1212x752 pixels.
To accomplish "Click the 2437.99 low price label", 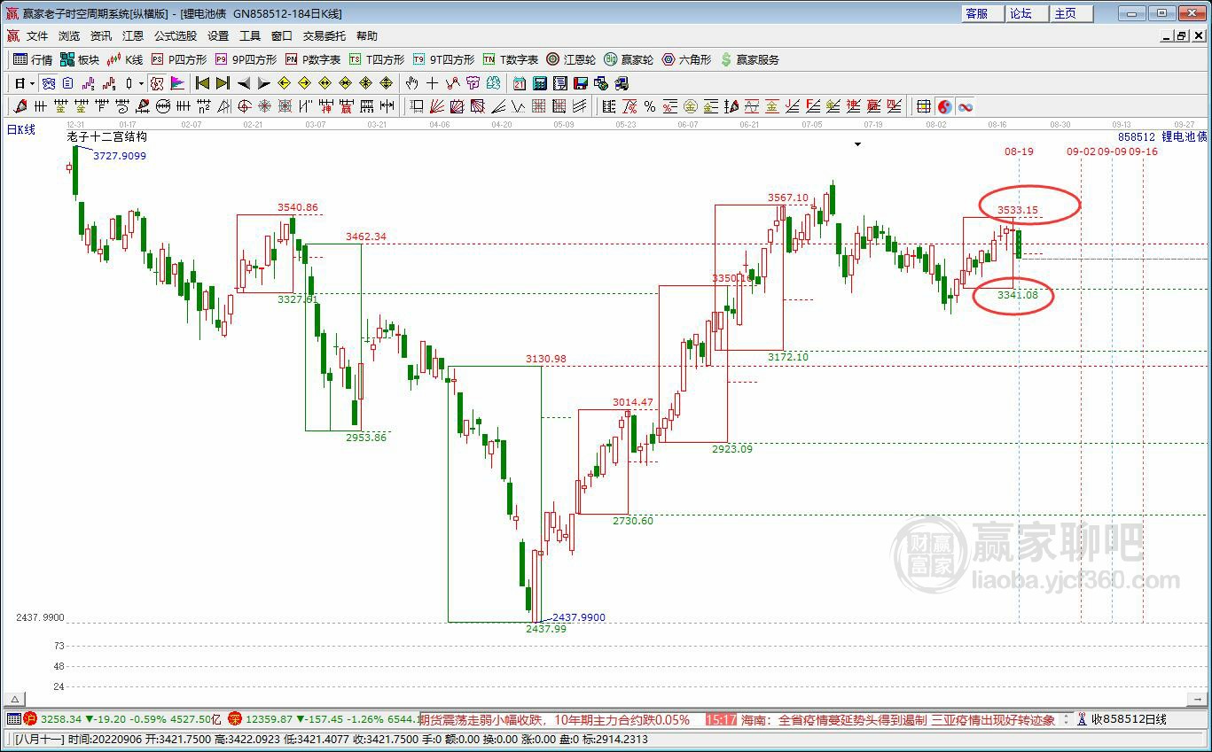I will 545,629.
